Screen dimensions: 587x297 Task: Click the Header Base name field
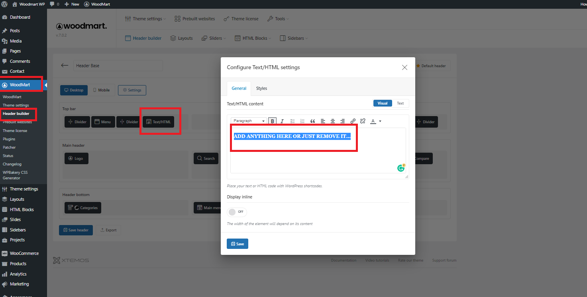[118, 66]
